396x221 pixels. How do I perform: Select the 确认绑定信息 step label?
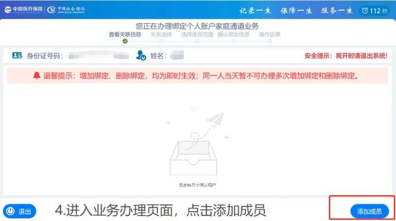[x=233, y=35]
